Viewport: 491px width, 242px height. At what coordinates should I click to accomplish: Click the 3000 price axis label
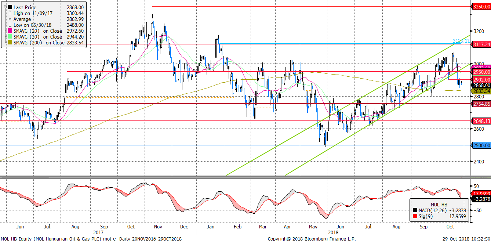tap(478, 64)
